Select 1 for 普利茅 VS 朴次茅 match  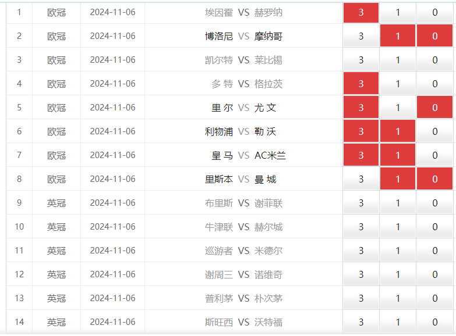coord(398,298)
